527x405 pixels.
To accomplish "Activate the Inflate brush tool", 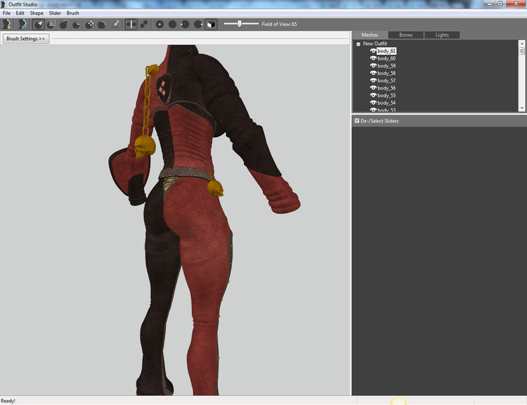I will pyautogui.click(x=64, y=24).
